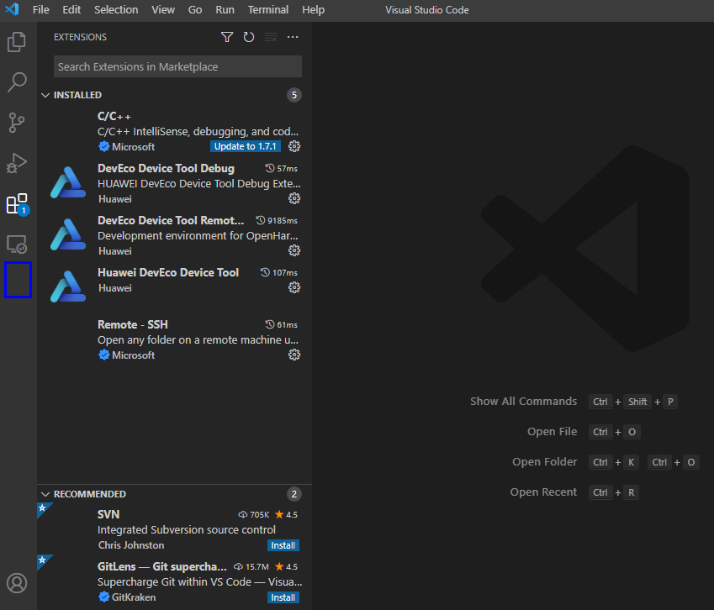Click the 57ms activation time indicator

[x=282, y=168]
